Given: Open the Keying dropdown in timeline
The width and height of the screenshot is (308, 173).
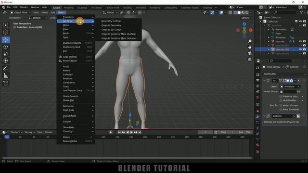Looking at the screenshot, I should tap(29, 132).
